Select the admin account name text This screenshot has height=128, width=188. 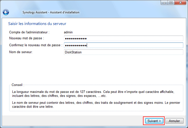click(68, 32)
